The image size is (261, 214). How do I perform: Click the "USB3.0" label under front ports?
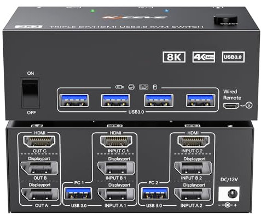click(136, 112)
